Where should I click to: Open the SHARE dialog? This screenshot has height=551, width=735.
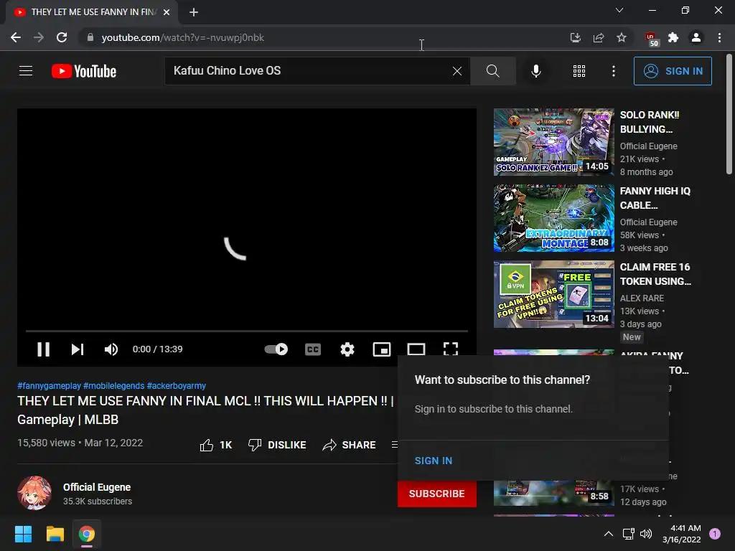coord(350,445)
